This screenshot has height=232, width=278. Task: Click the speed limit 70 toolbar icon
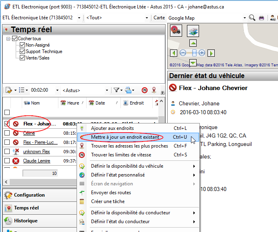pyautogui.click(x=144, y=90)
